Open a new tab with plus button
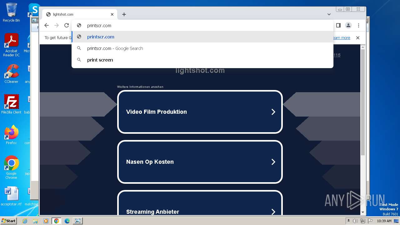 click(x=124, y=14)
